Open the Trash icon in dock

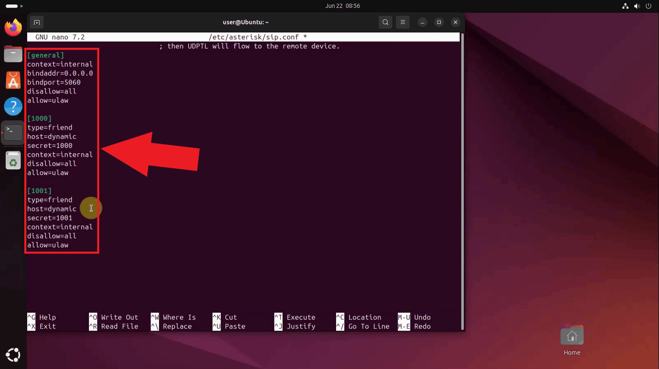click(x=13, y=160)
